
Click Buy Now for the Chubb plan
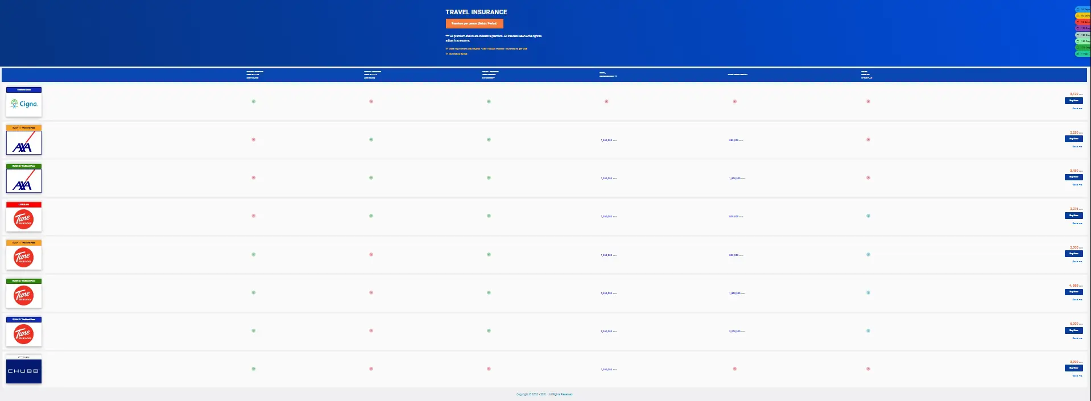coord(1073,368)
